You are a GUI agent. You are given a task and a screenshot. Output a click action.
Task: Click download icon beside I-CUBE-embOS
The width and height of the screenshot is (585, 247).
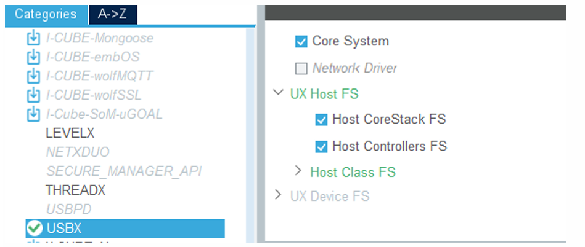click(33, 57)
